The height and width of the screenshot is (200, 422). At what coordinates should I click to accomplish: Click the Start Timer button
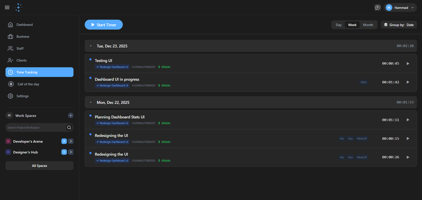pyautogui.click(x=104, y=25)
